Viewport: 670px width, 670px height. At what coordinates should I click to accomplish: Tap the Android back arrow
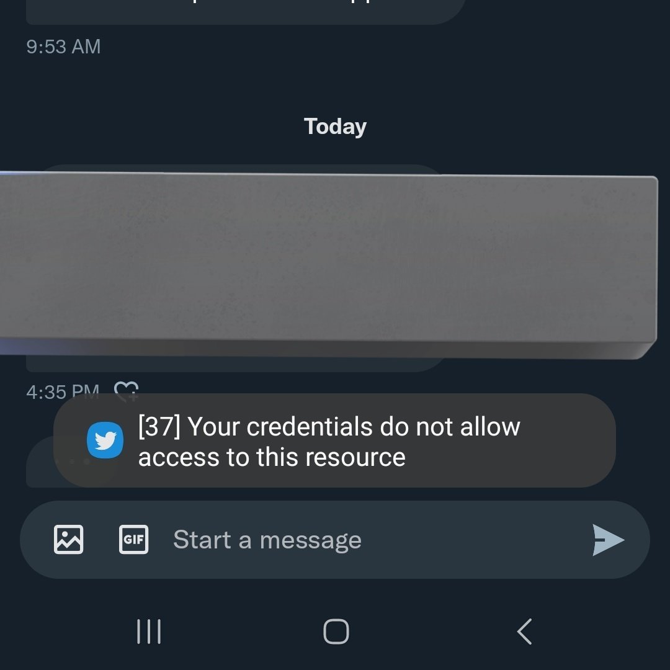tap(524, 631)
